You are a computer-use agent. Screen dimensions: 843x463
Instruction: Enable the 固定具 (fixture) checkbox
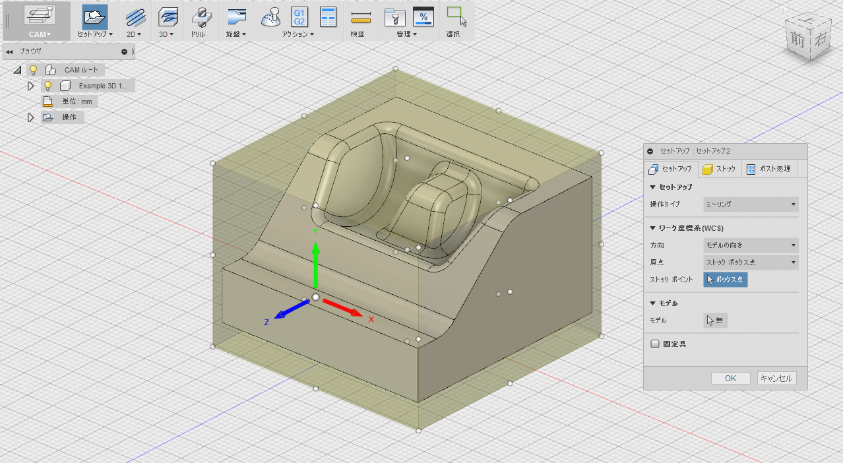click(x=654, y=343)
